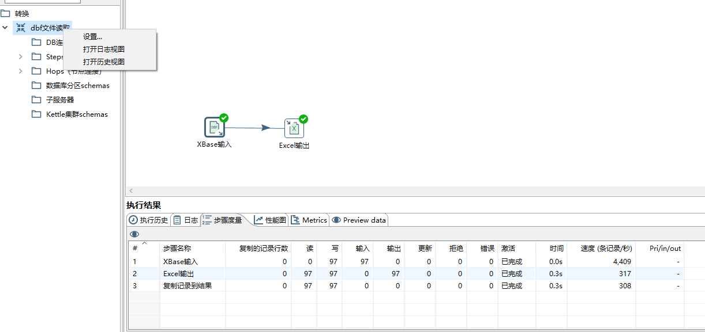Expand the Hops tree node

pos(21,71)
